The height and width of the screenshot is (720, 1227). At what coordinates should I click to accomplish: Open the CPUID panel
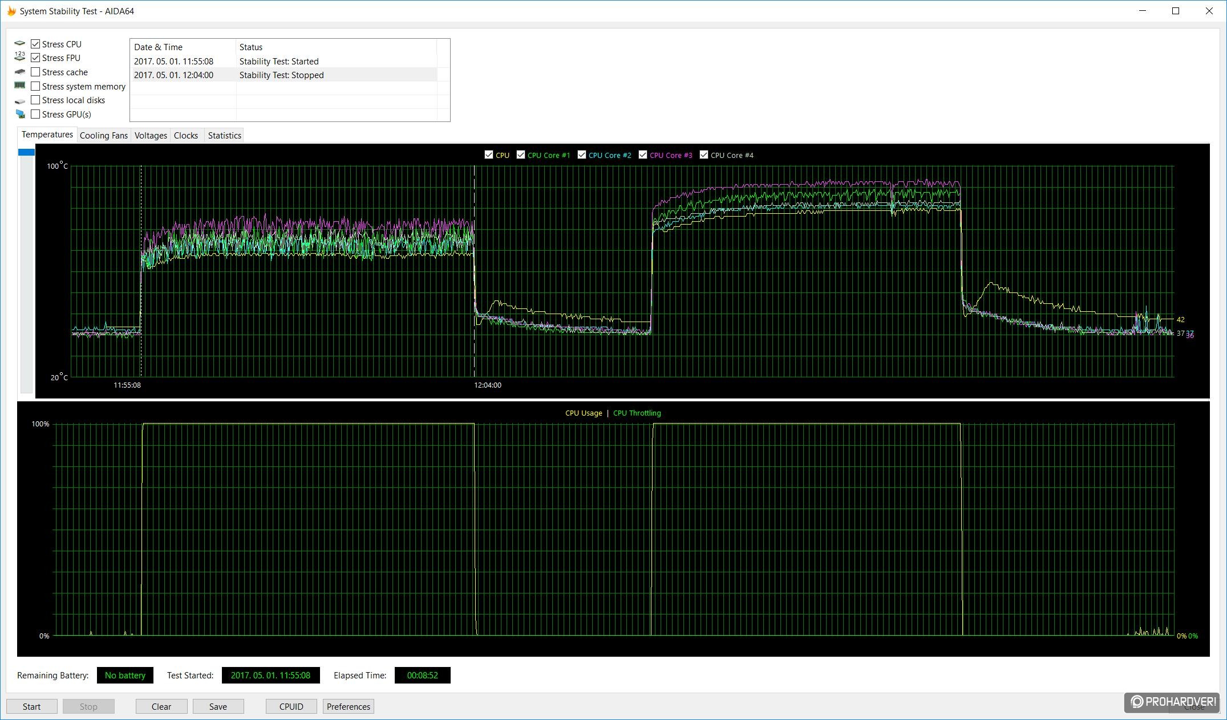291,706
